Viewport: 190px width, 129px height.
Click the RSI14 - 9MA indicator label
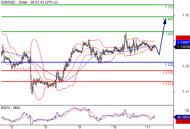pos(11,108)
